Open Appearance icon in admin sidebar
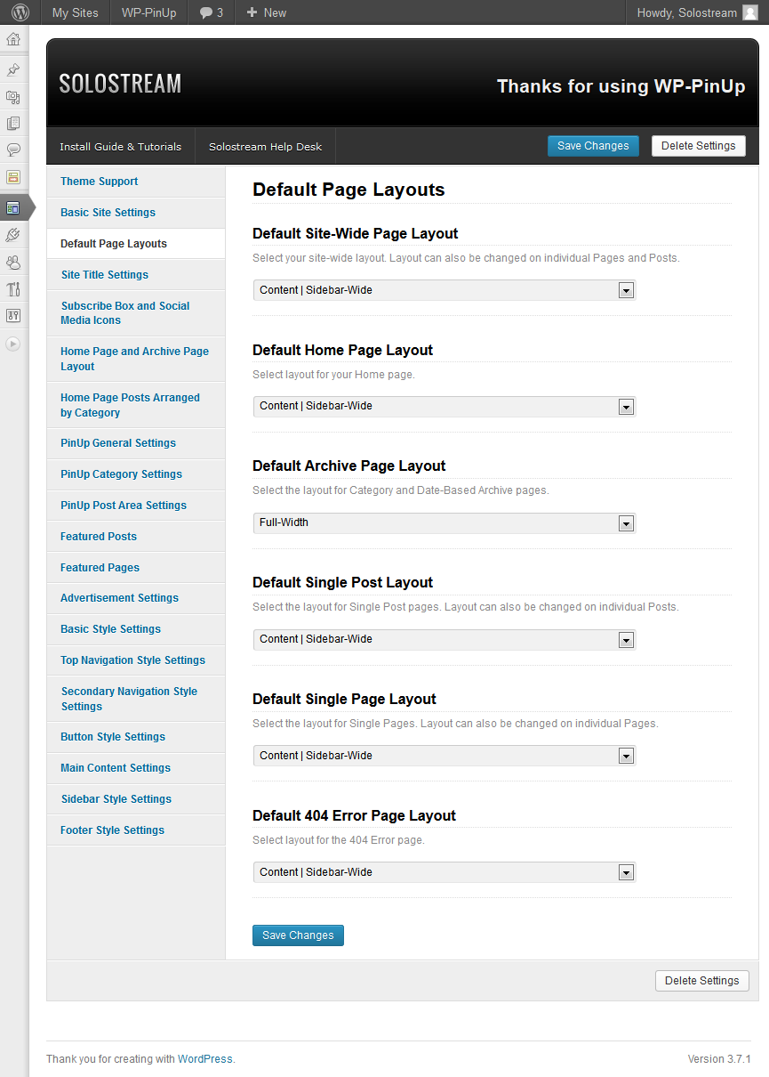The width and height of the screenshot is (769, 1077). 13,208
